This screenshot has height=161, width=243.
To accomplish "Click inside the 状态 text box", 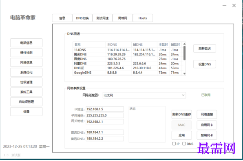I will click(x=147, y=124).
